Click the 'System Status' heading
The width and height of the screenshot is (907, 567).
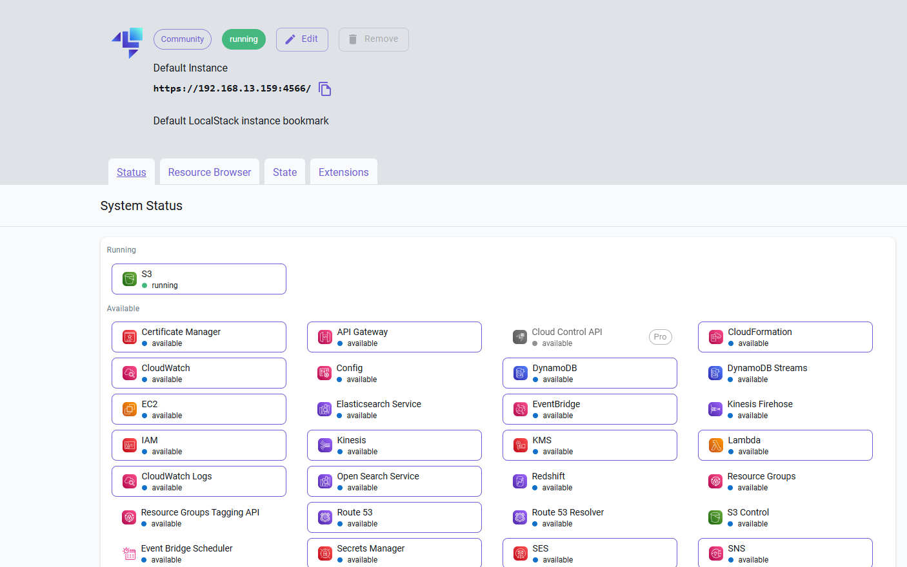(x=141, y=206)
